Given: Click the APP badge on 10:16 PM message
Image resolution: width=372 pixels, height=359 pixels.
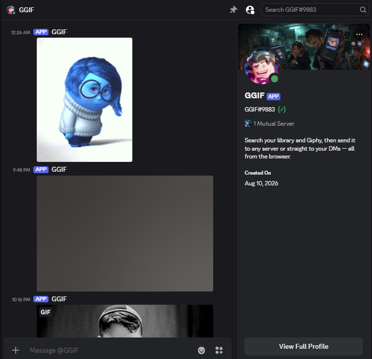Looking at the screenshot, I should click(41, 299).
